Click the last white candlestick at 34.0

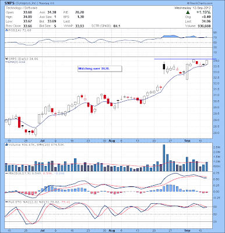coord(206,62)
